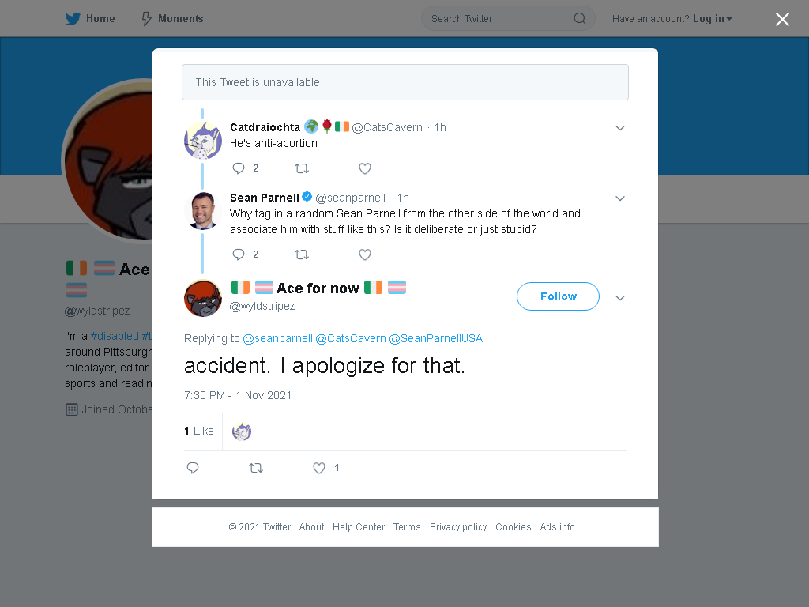The width and height of the screenshot is (809, 607).
Task: Like Catdraíochta's tweet with the heart icon
Action: point(365,168)
